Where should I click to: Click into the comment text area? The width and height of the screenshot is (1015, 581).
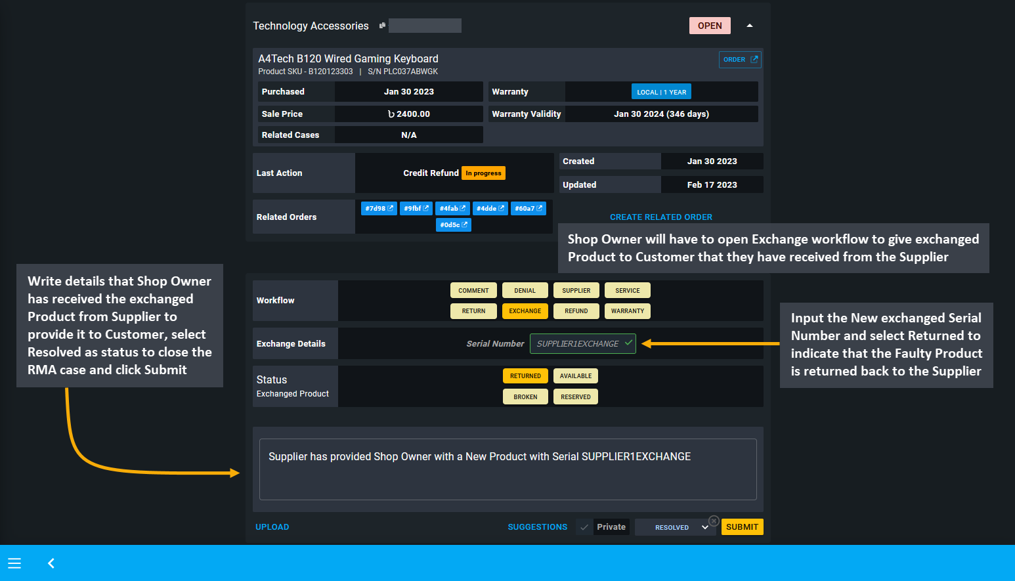[x=508, y=469]
